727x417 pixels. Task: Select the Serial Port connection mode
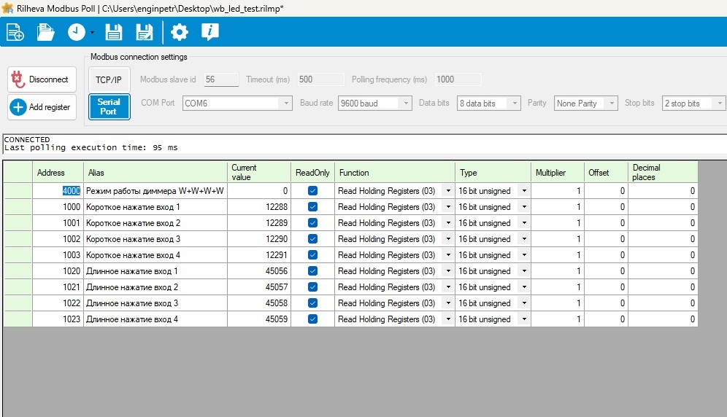(x=108, y=106)
